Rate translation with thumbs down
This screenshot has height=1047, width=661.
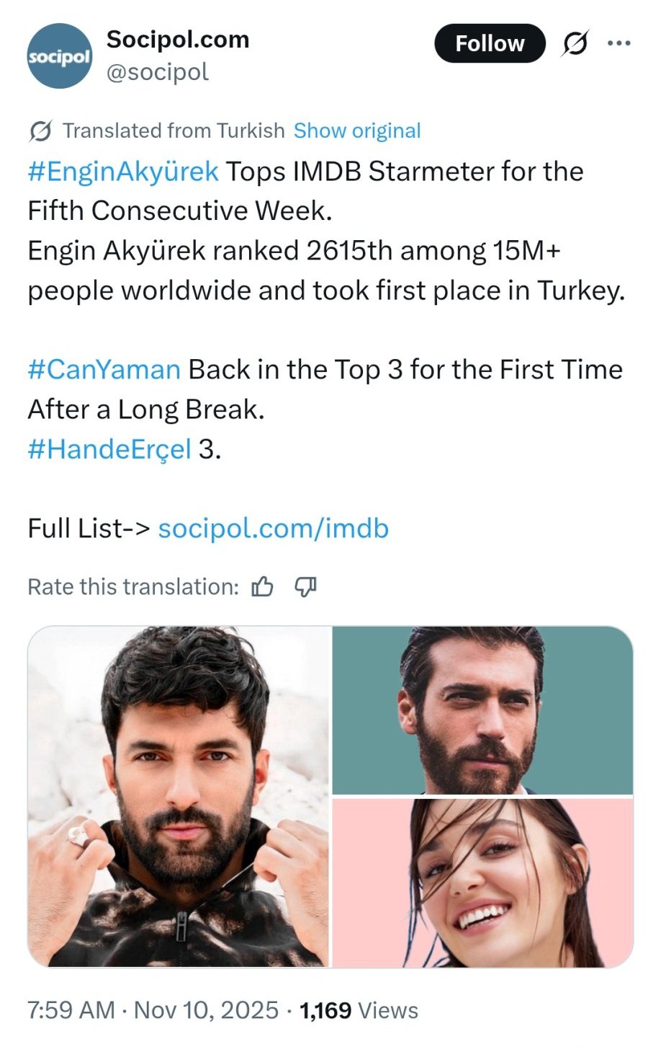click(306, 587)
